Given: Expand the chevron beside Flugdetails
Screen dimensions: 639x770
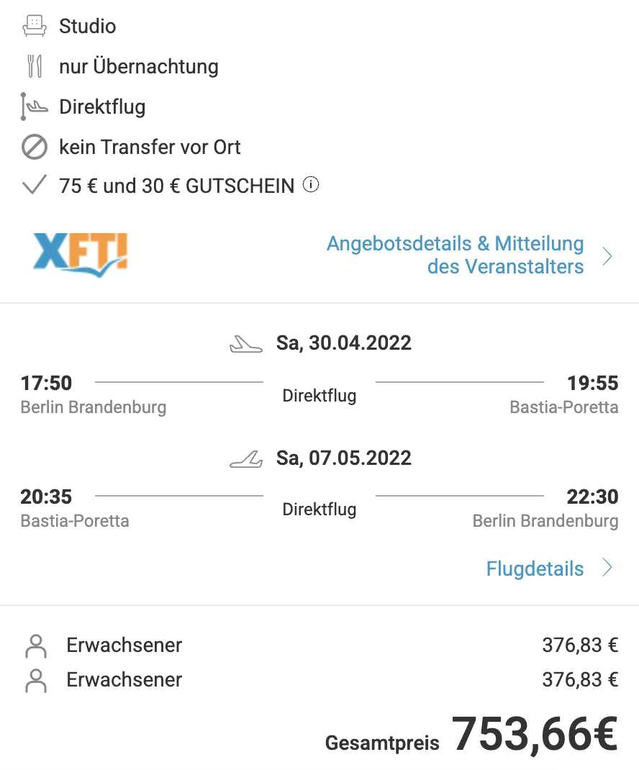Looking at the screenshot, I should (607, 567).
